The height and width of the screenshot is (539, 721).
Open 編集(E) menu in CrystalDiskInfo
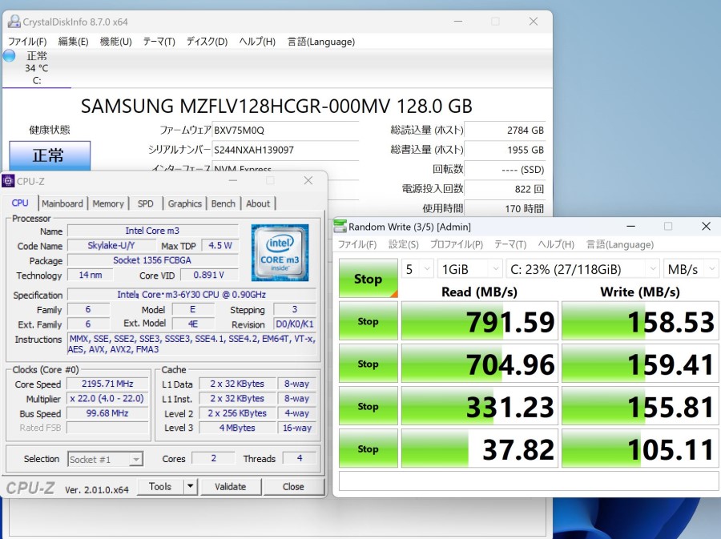point(73,42)
